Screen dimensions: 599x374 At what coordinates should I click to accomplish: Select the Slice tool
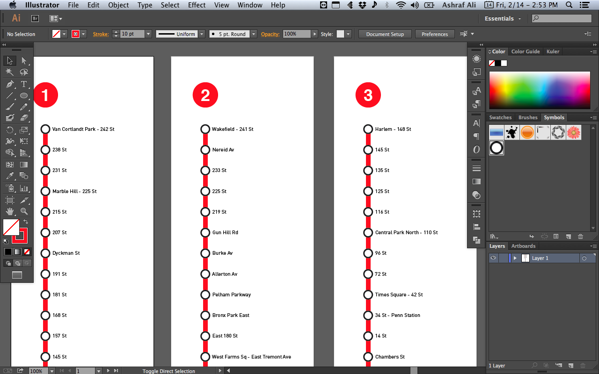click(24, 200)
